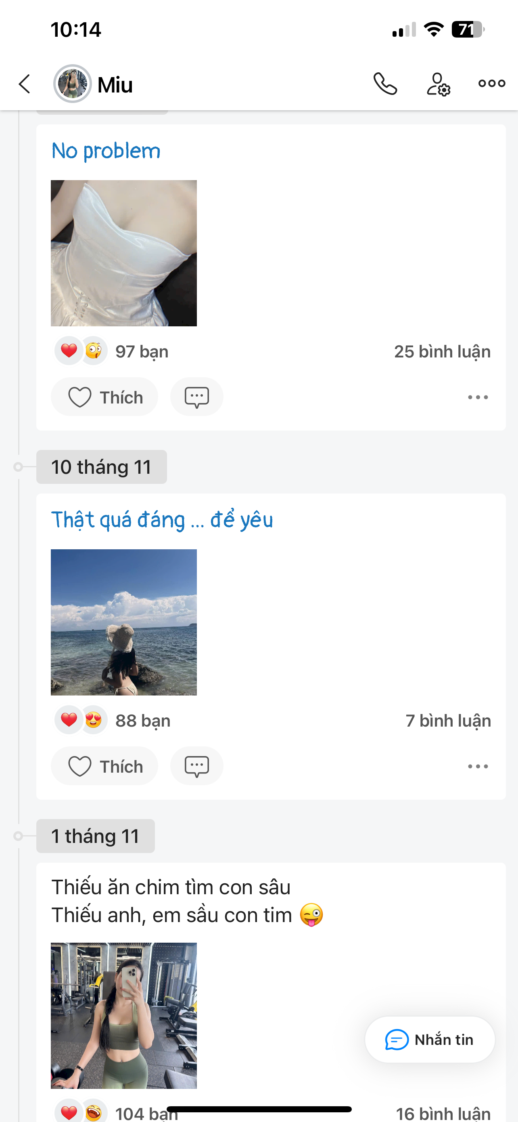Select the 1 tháng 11 date label
The image size is (518, 1122).
coord(95,836)
